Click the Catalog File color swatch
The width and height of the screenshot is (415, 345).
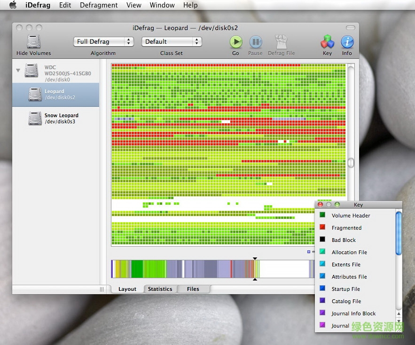coord(322,301)
